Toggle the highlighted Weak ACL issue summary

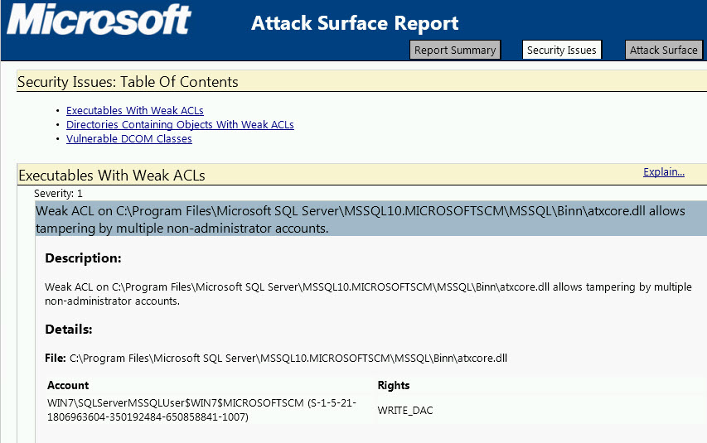coord(370,219)
